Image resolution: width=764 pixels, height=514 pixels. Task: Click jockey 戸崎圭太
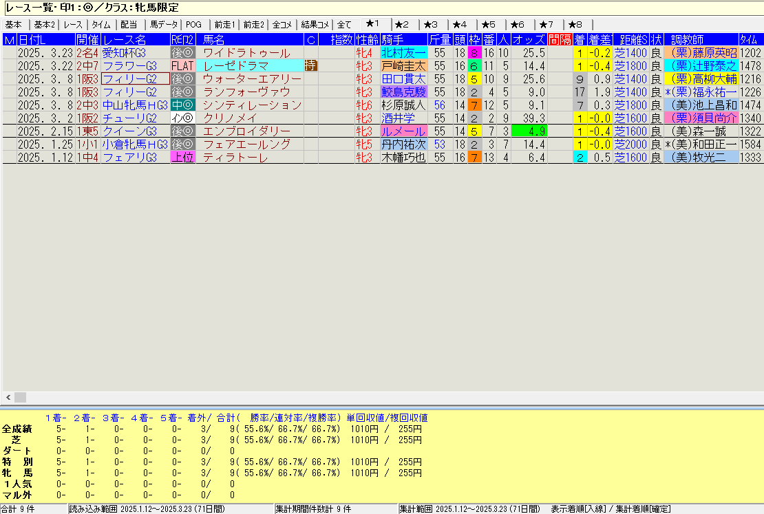404,66
